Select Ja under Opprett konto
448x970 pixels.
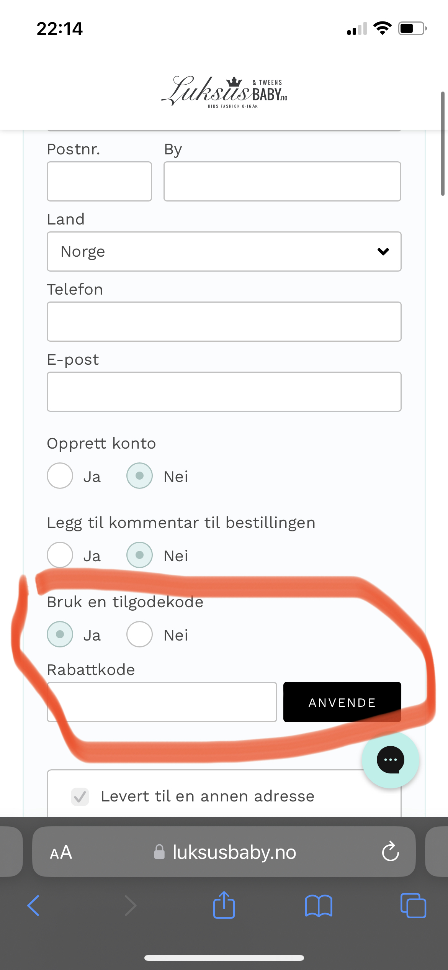tap(60, 476)
